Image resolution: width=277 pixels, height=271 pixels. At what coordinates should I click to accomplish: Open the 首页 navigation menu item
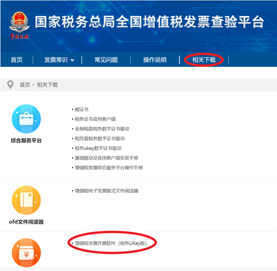click(17, 60)
